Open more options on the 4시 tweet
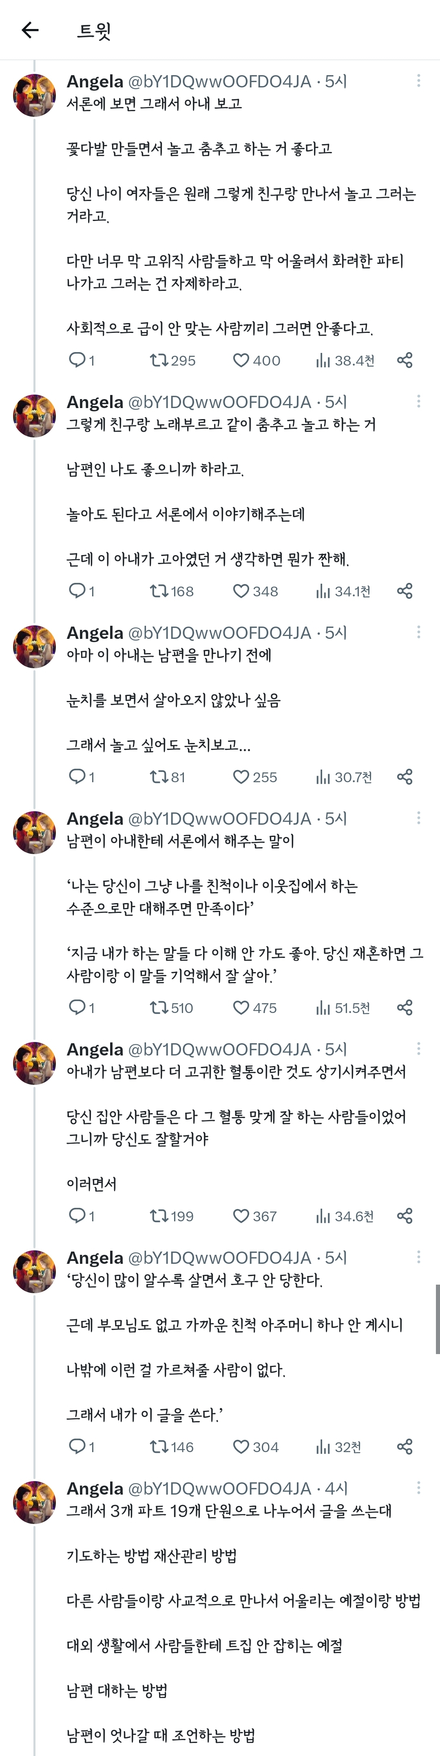 click(x=418, y=1487)
